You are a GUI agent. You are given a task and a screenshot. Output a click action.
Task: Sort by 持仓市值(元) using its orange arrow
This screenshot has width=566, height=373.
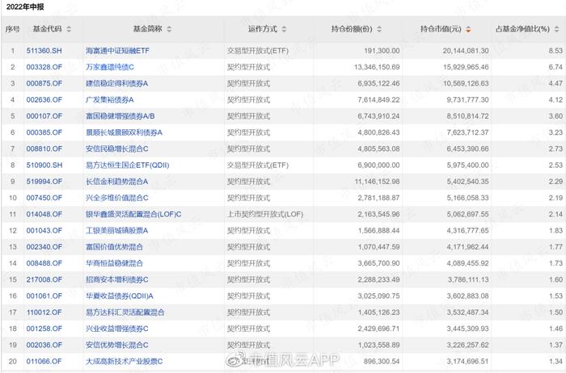pyautogui.click(x=468, y=29)
